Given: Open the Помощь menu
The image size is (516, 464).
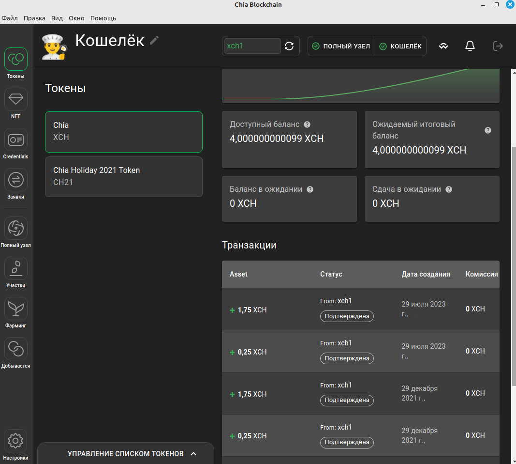Looking at the screenshot, I should [103, 18].
